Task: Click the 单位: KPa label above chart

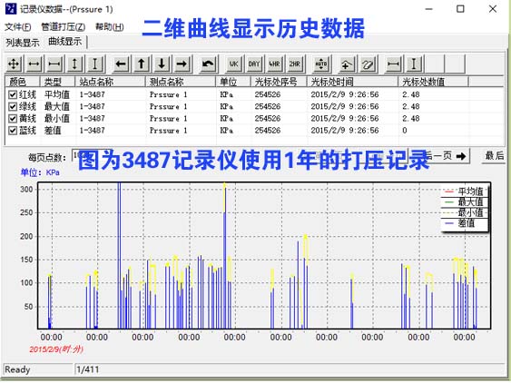Action: [x=40, y=172]
